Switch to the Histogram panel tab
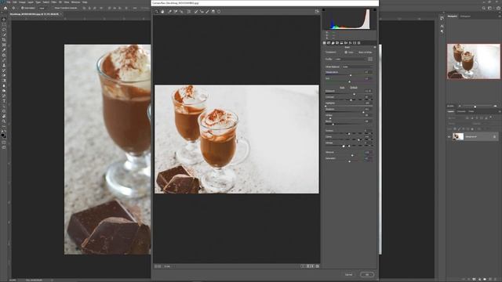The width and height of the screenshot is (502, 282). [x=465, y=16]
